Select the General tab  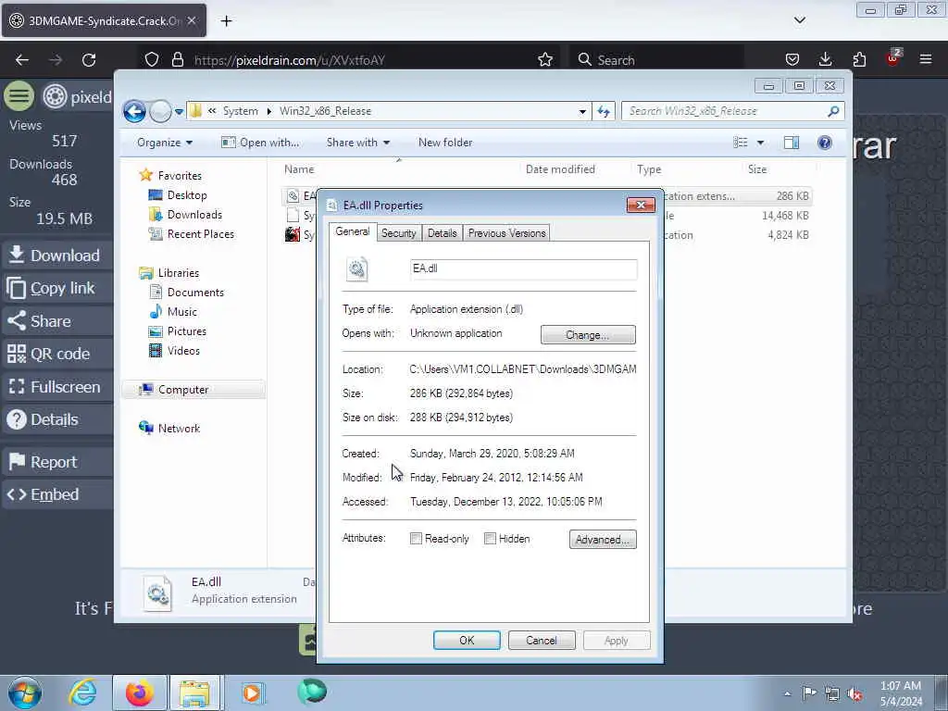tap(353, 231)
